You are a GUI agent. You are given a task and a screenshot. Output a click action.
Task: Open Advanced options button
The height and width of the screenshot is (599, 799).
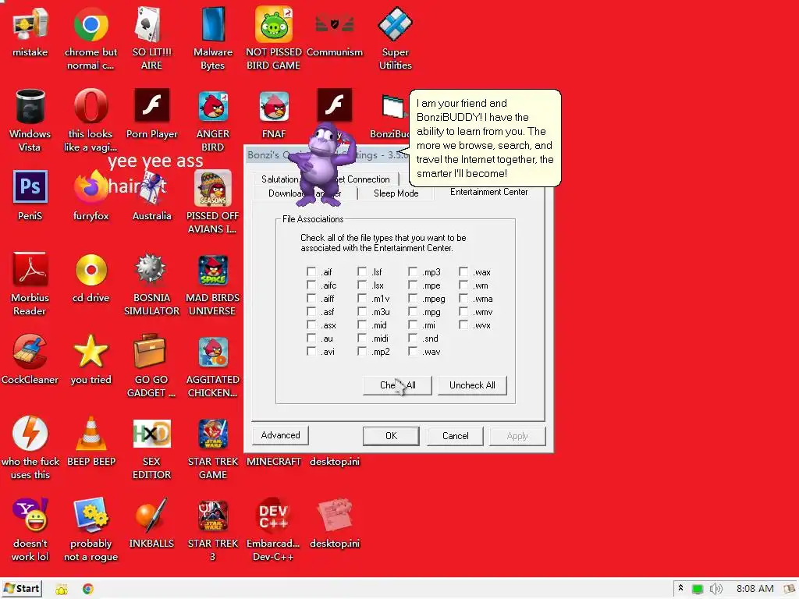click(x=280, y=435)
